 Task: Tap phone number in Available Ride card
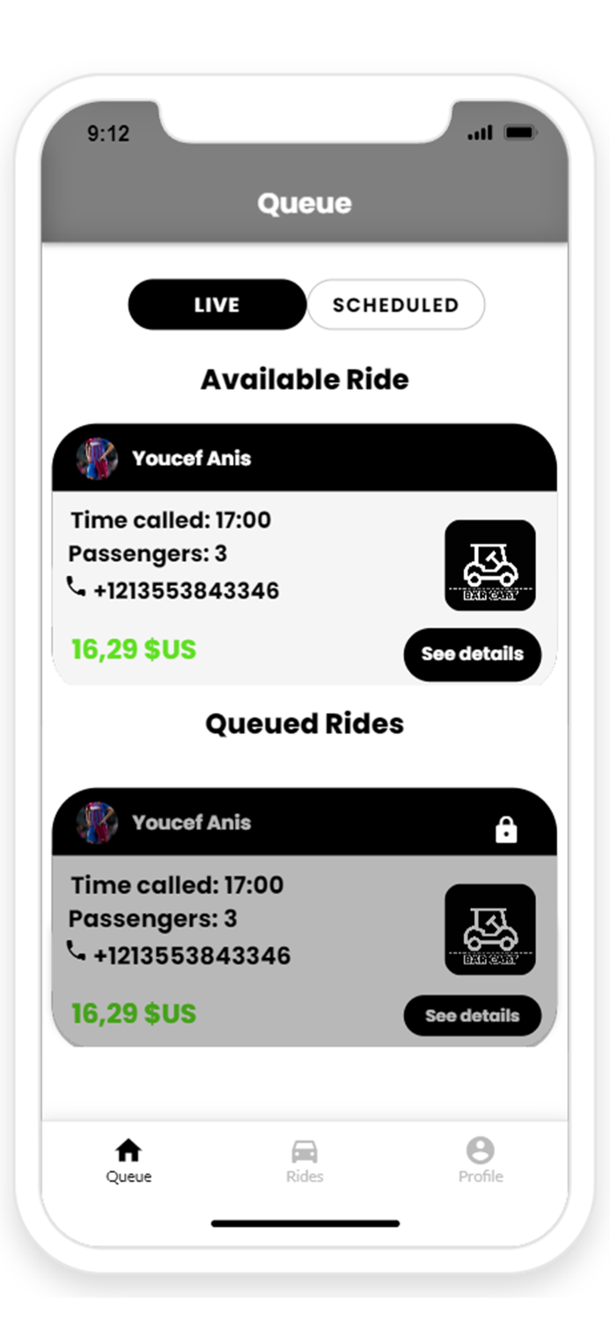click(187, 591)
